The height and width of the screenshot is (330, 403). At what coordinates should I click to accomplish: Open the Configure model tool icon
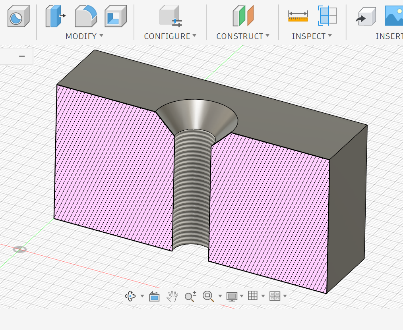[x=170, y=16]
